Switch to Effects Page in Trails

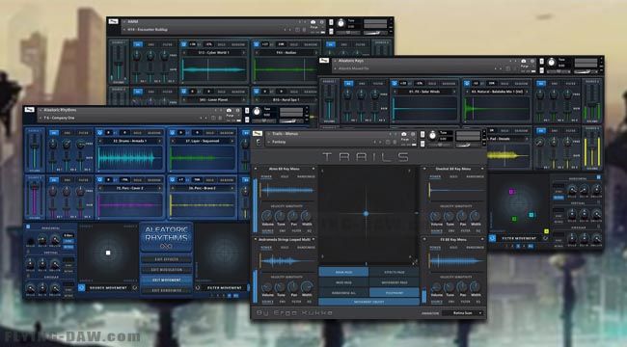395,272
